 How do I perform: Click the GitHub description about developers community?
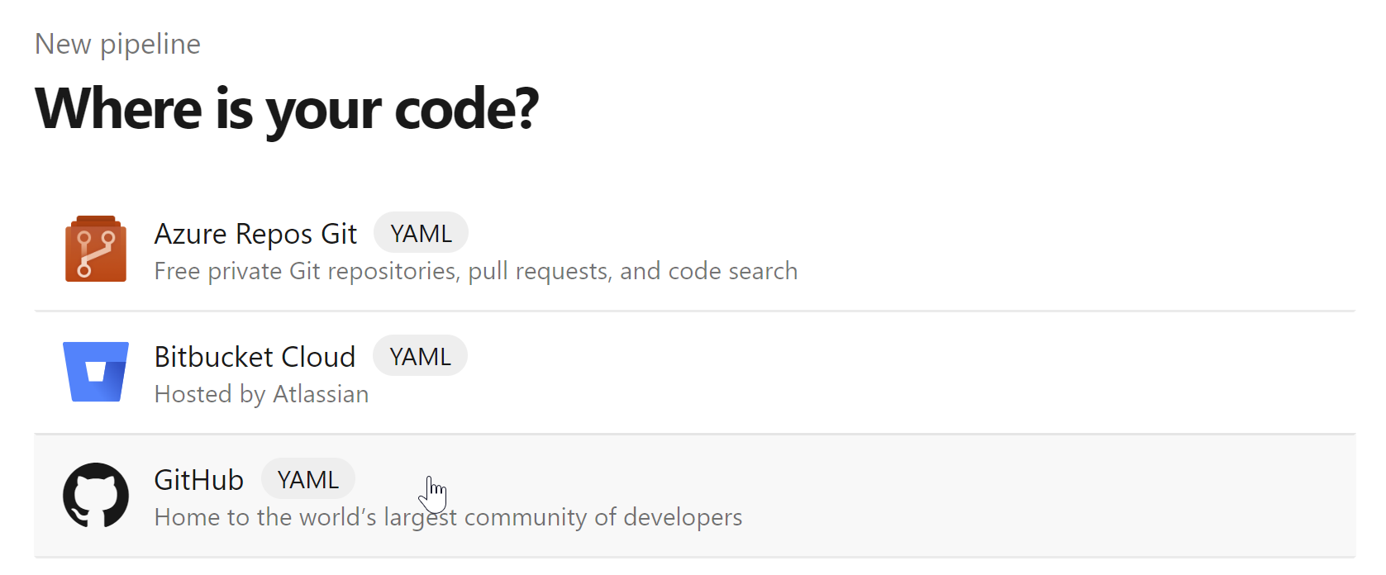[447, 516]
